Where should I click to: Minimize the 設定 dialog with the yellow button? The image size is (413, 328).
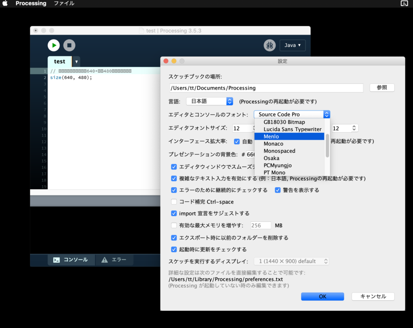point(174,61)
